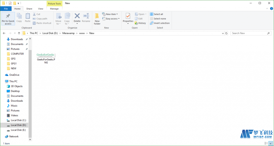Select Local Disk (E:) in sidebar
Screen dimensions: 274x146
[x=18, y=130]
